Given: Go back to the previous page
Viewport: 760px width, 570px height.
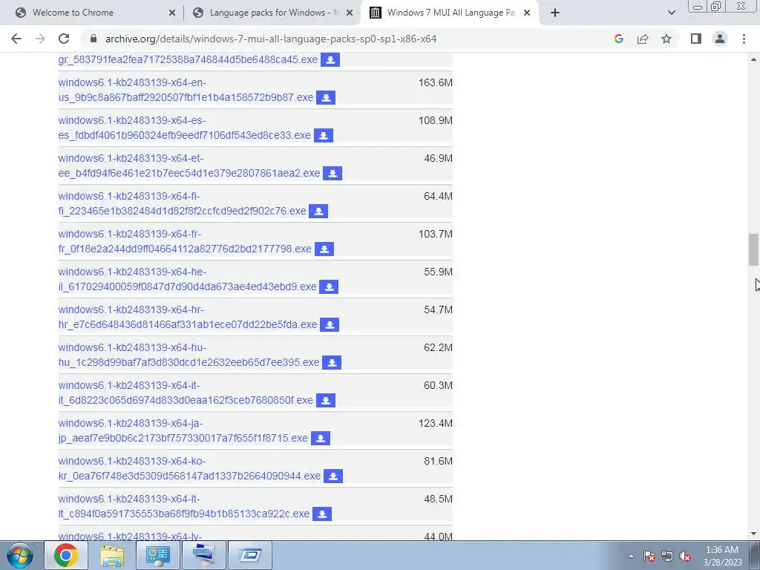Looking at the screenshot, I should [x=16, y=39].
